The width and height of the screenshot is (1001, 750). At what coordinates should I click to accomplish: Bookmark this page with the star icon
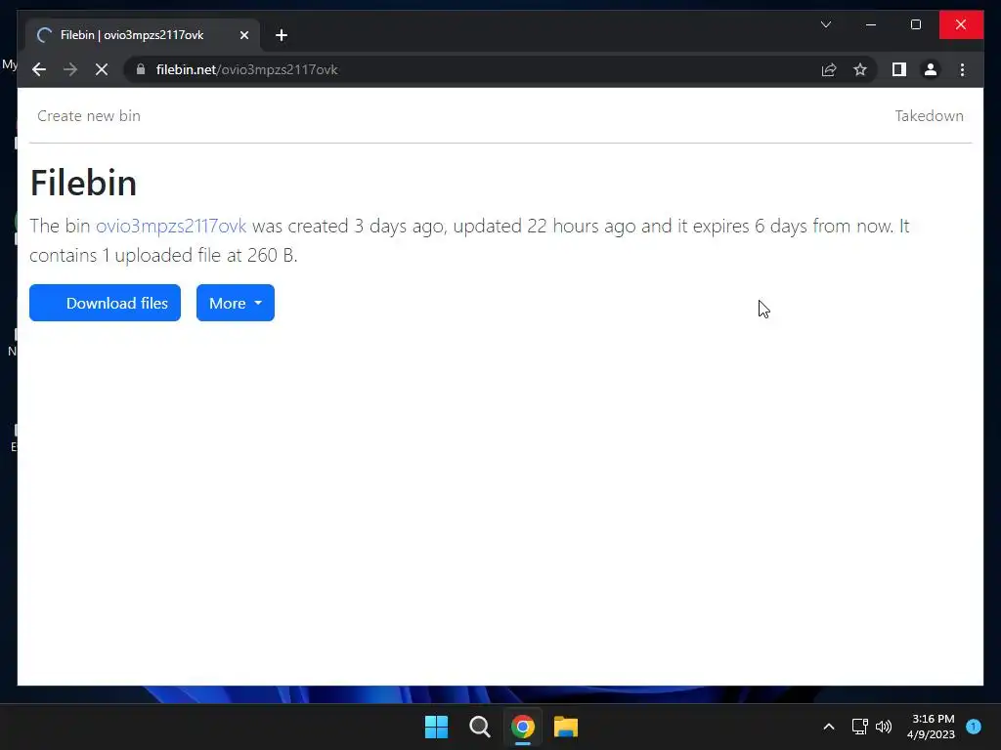pos(860,69)
